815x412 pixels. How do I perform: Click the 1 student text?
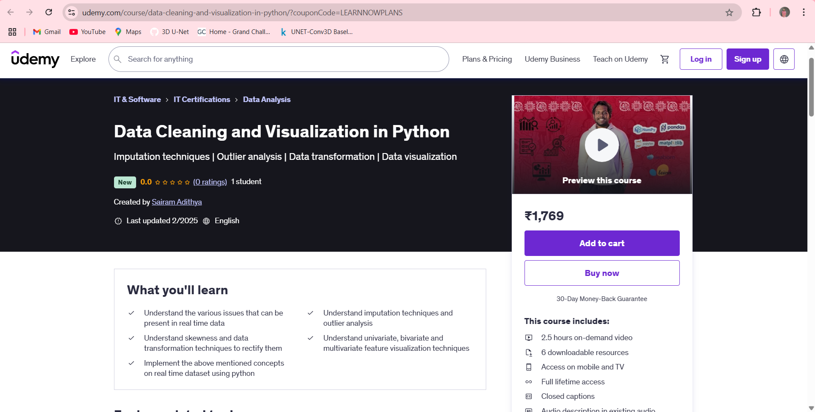tap(246, 182)
